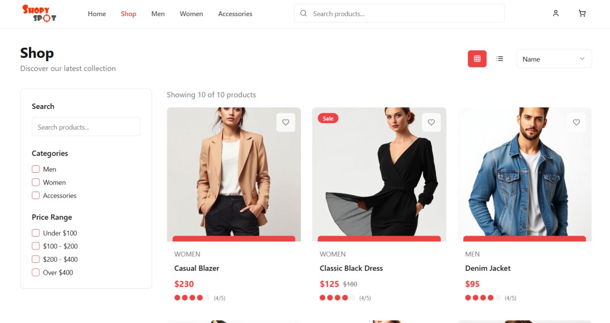
Task: Check the Women category filter
Action: pyautogui.click(x=36, y=182)
